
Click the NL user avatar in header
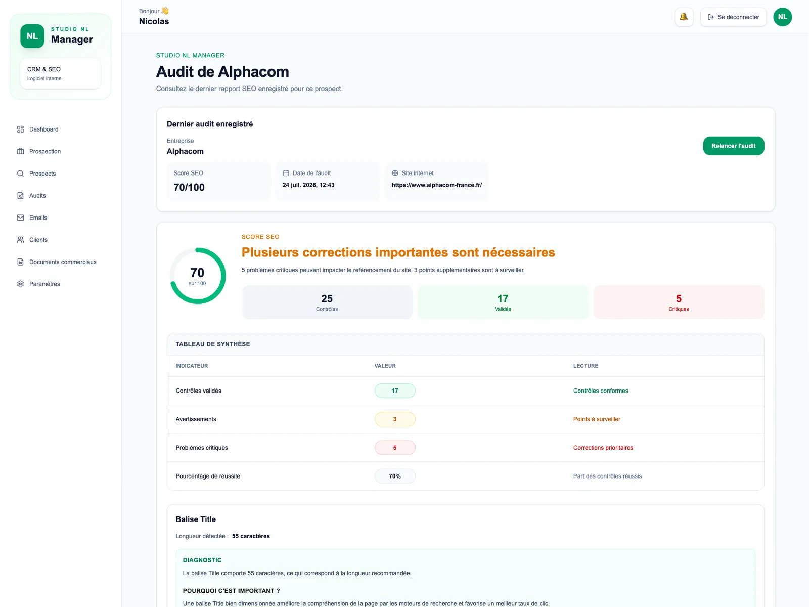coord(783,17)
